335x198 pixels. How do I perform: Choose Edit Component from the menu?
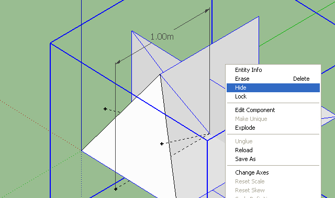tap(273, 110)
